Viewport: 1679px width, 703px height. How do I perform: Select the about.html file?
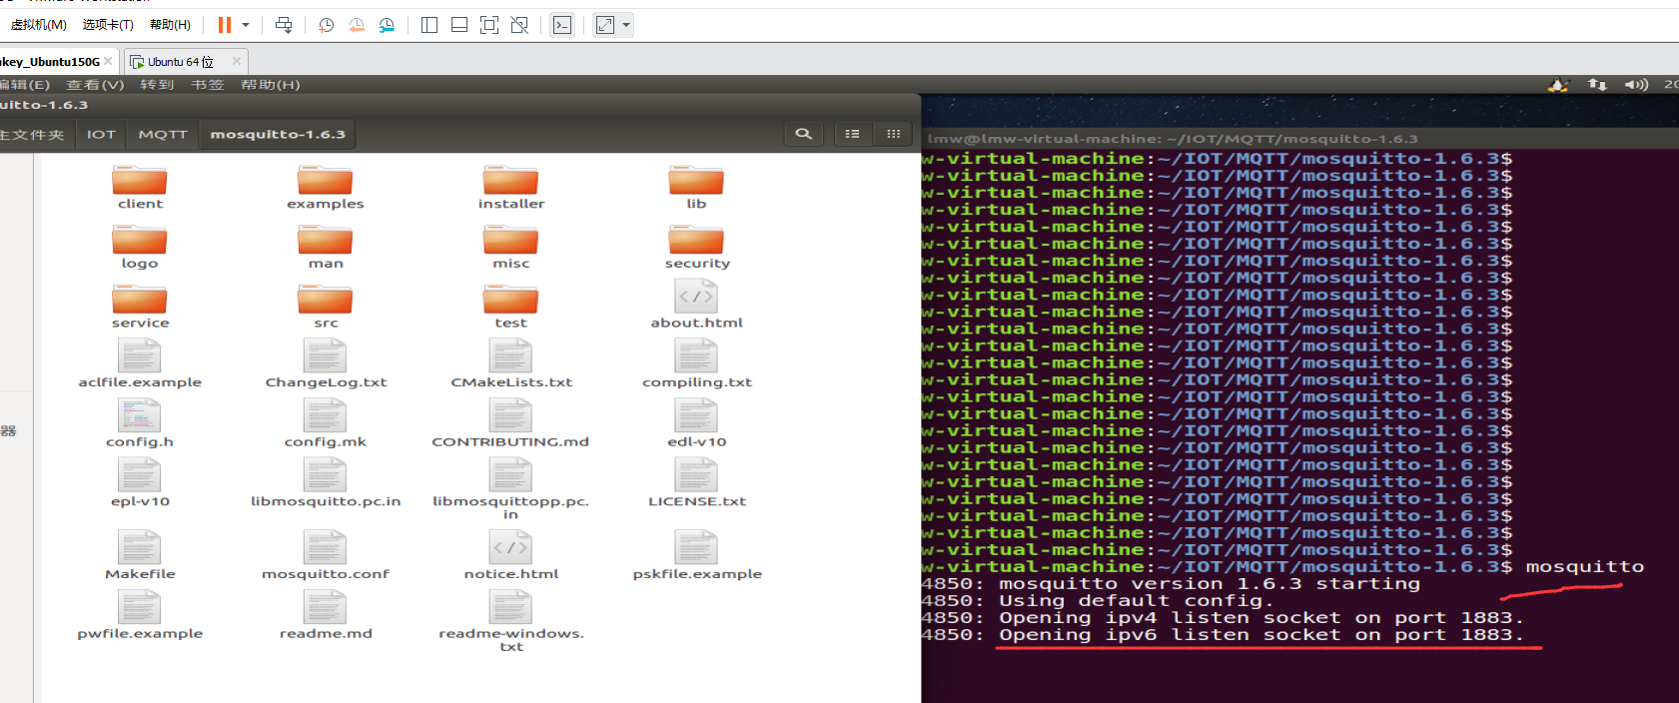pyautogui.click(x=696, y=304)
